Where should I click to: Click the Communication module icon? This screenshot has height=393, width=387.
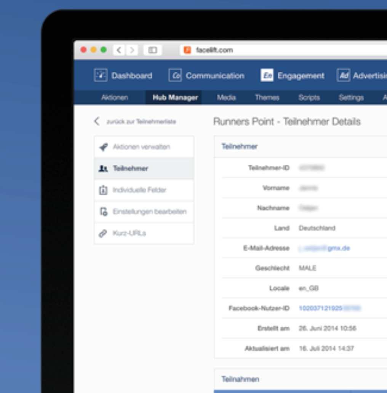(x=175, y=75)
